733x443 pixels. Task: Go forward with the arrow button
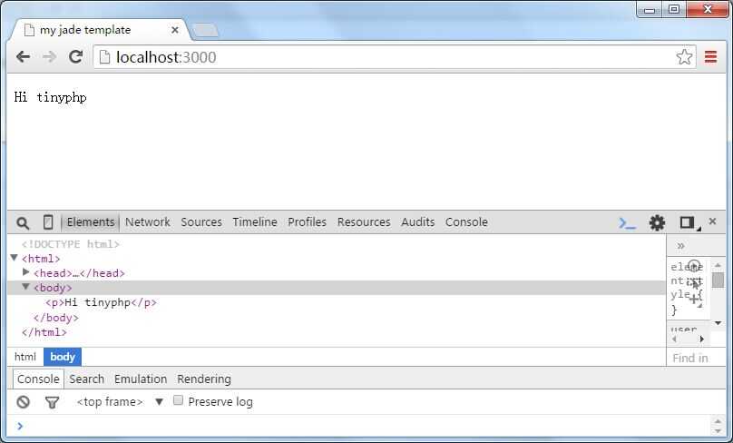click(49, 57)
